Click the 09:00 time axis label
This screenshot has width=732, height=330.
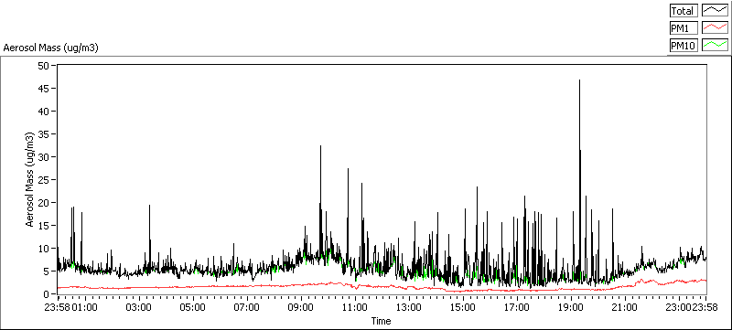(301, 308)
